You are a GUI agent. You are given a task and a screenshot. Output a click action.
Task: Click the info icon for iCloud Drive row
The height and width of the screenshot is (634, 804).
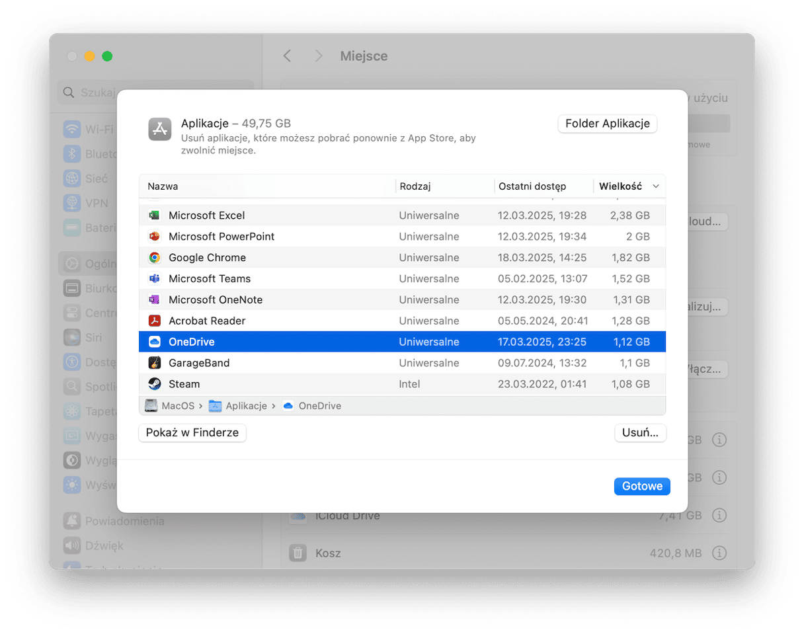pos(720,515)
